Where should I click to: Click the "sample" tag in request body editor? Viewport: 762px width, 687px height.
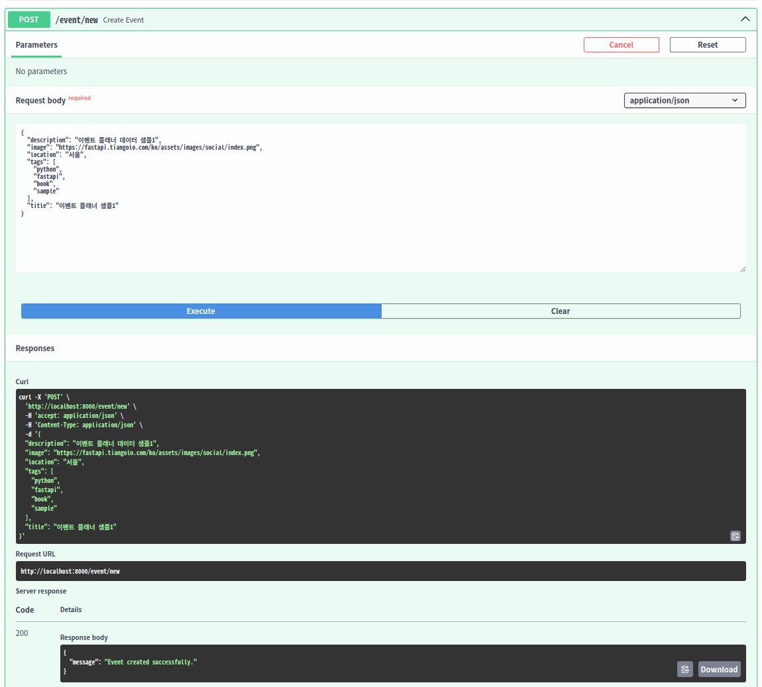point(46,191)
